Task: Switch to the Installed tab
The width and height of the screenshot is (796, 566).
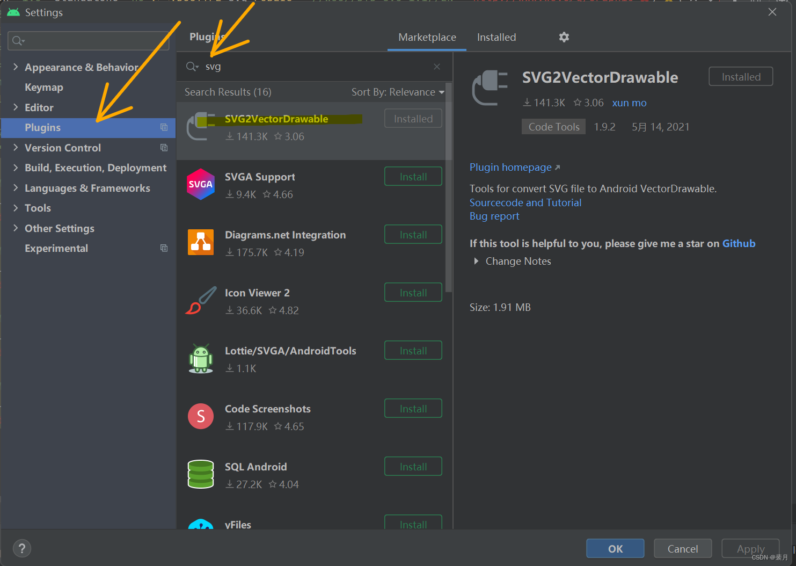Action: click(496, 37)
